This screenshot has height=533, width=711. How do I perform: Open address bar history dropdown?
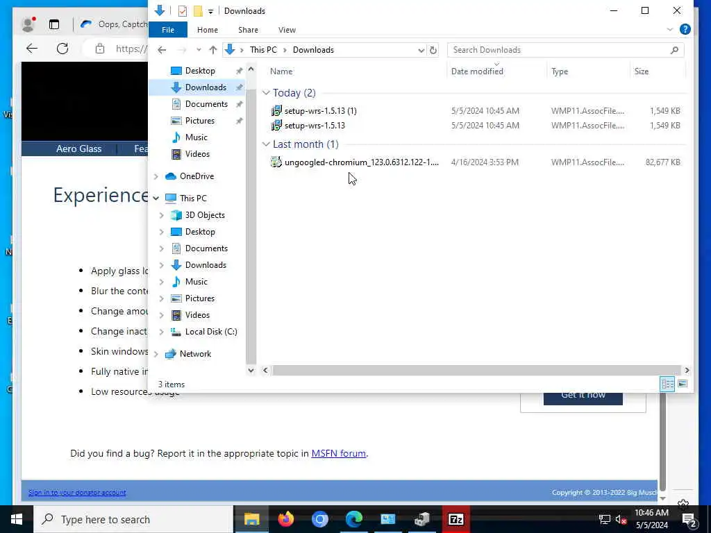421,50
